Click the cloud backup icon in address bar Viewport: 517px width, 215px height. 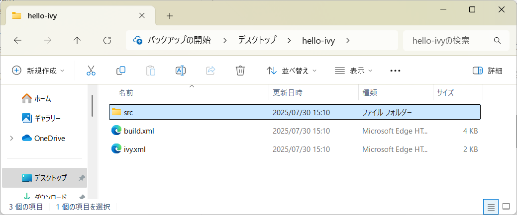pos(138,41)
